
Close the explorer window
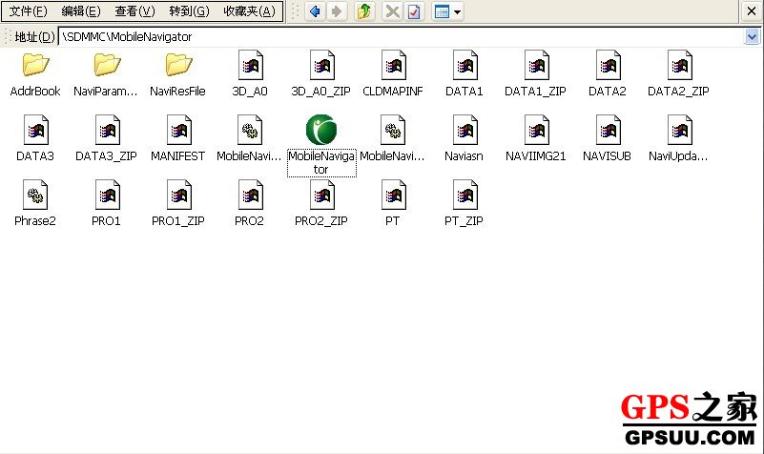tap(752, 11)
